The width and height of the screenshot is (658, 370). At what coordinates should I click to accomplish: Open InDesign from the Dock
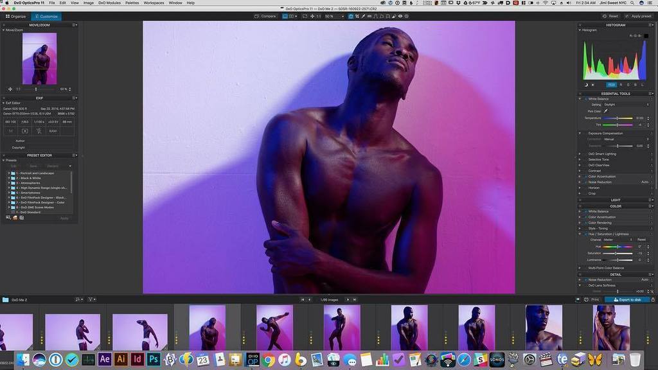click(138, 360)
